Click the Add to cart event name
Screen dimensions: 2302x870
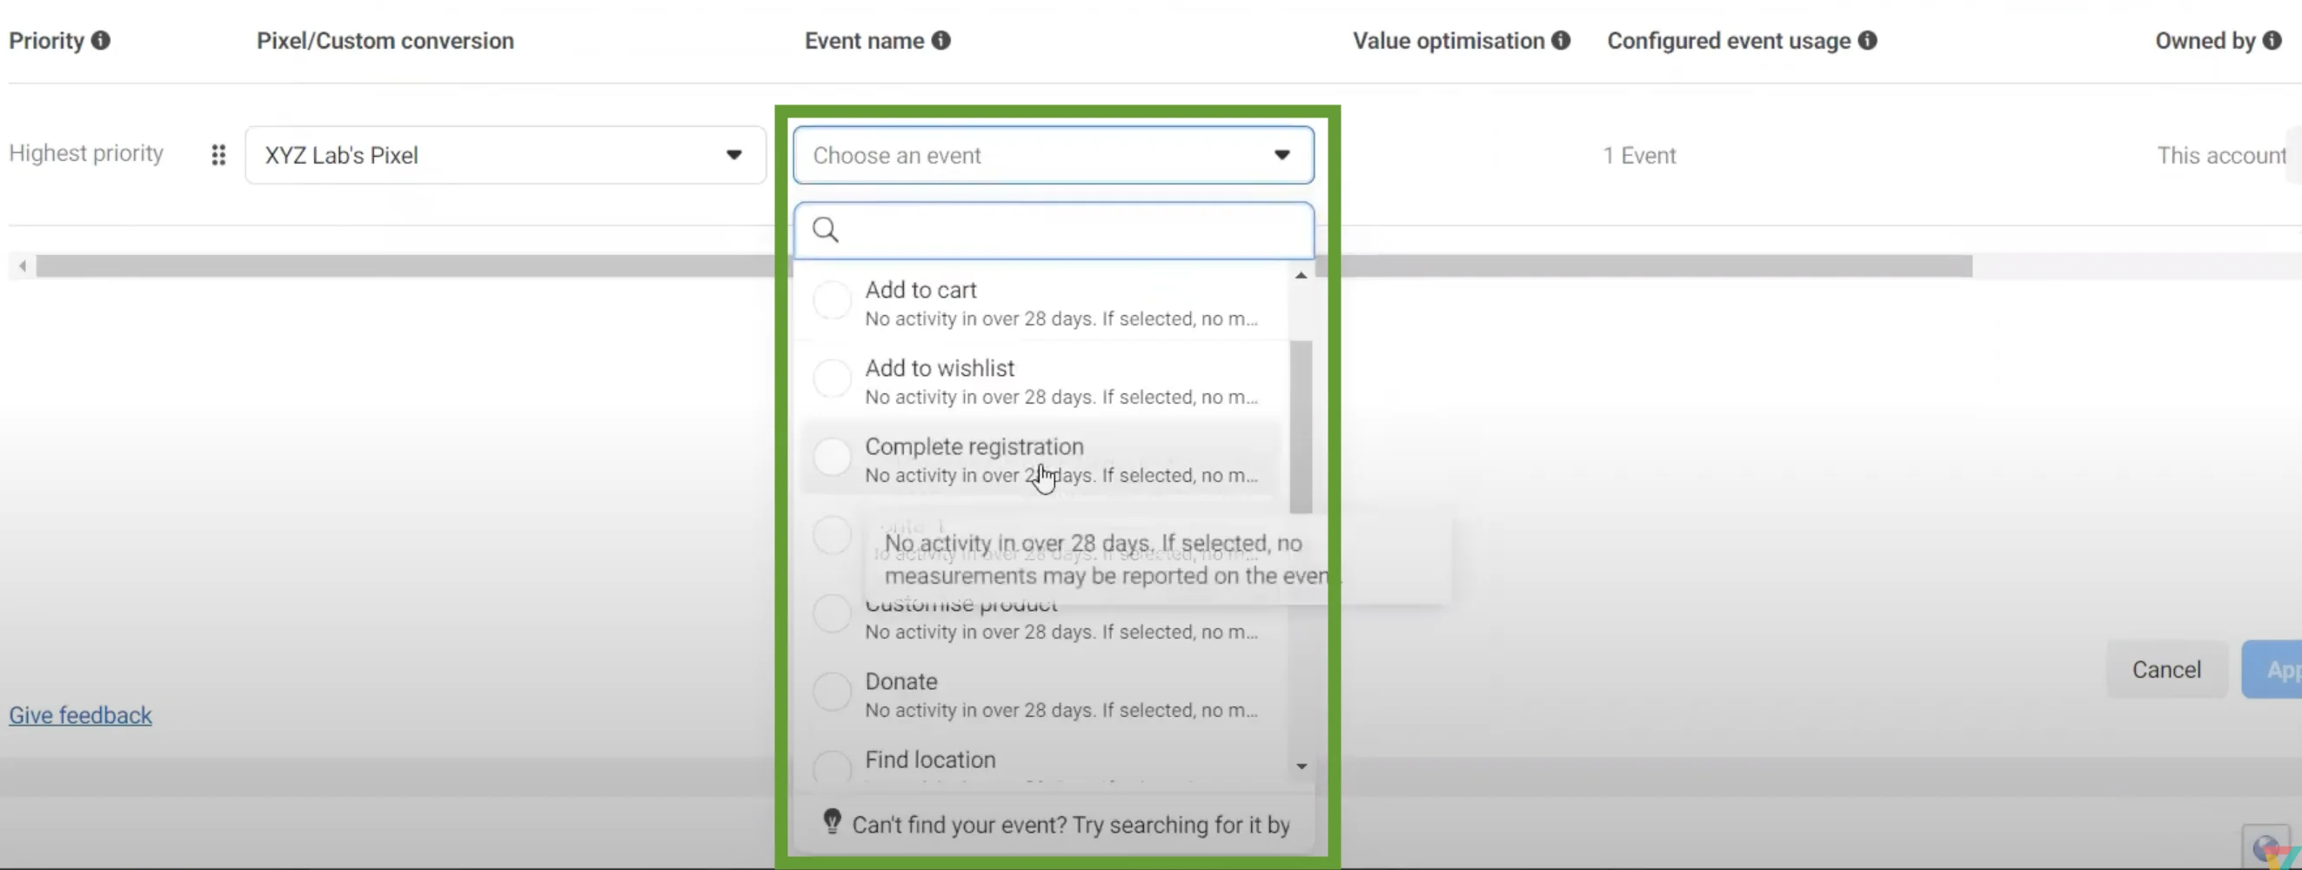920,290
